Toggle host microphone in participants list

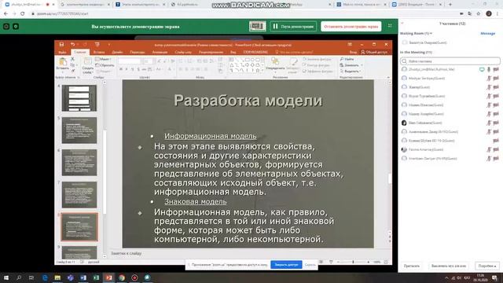[x=489, y=69]
